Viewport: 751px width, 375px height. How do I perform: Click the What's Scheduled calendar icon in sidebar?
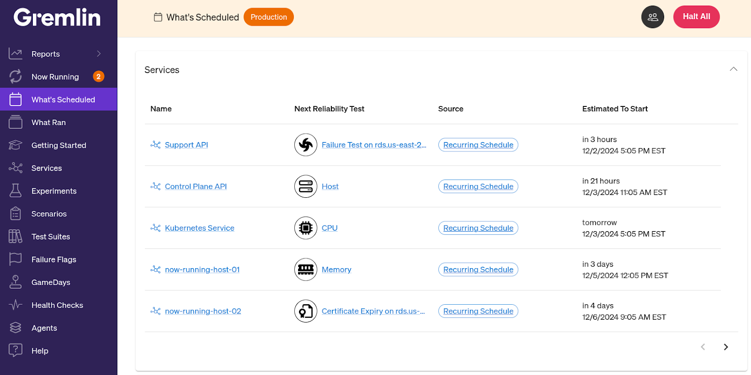pyautogui.click(x=15, y=99)
